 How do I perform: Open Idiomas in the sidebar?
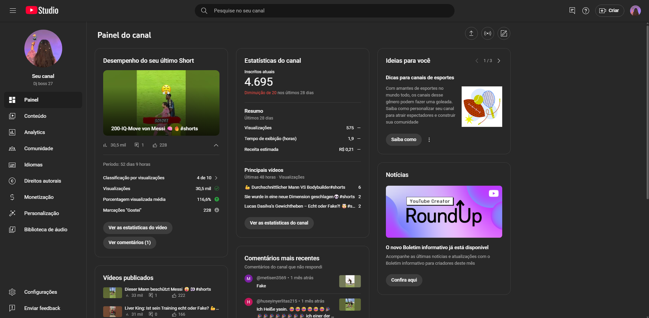point(43,164)
